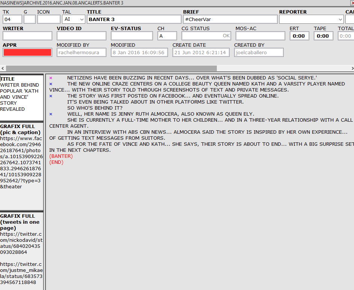This screenshot has height=290, width=354.
Task: Click the CREATE DATE field
Action: point(201,52)
